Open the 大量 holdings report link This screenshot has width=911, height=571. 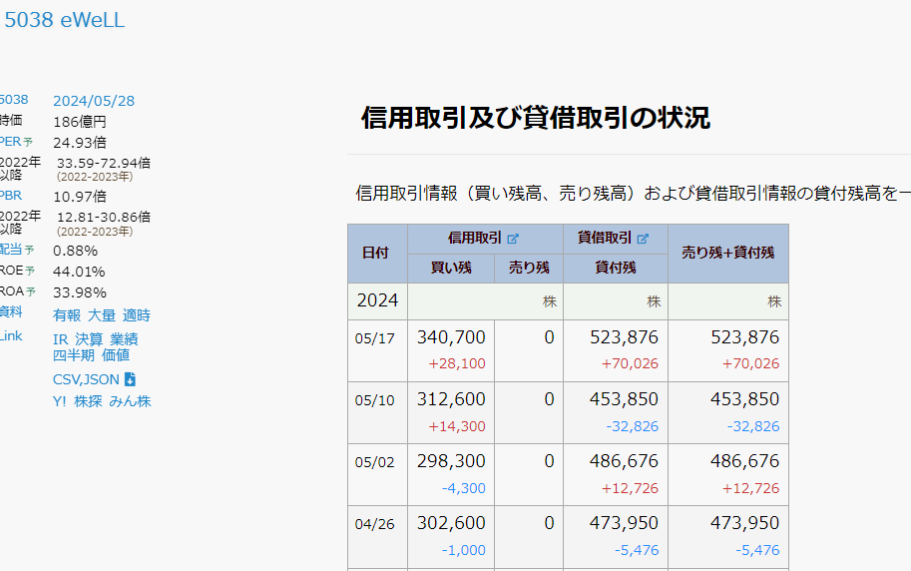[102, 315]
